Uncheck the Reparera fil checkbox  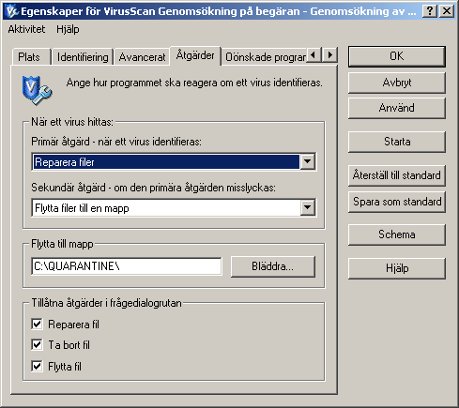click(37, 324)
